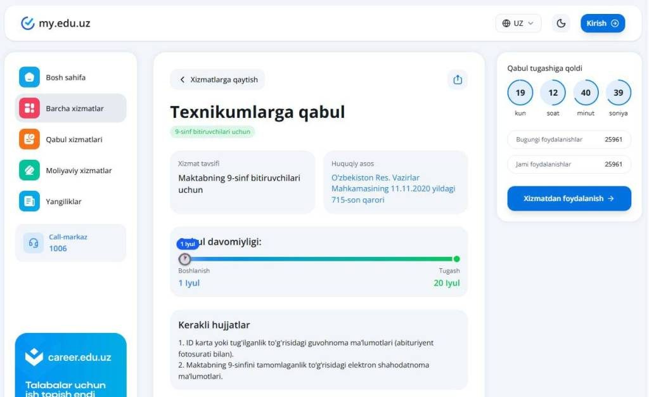649x397 pixels.
Task: Click the career.edu.uz banner
Action: tap(71, 365)
